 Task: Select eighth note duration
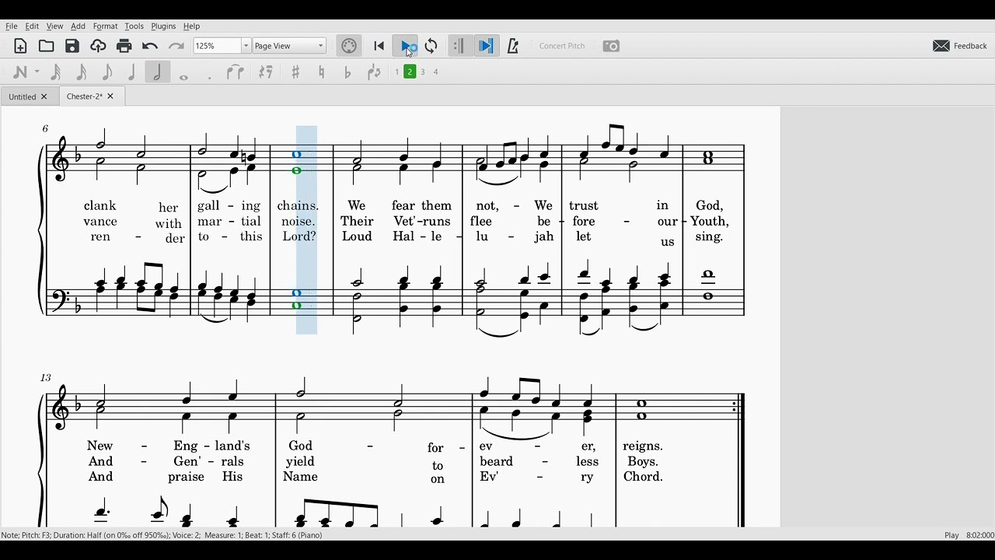coord(132,72)
